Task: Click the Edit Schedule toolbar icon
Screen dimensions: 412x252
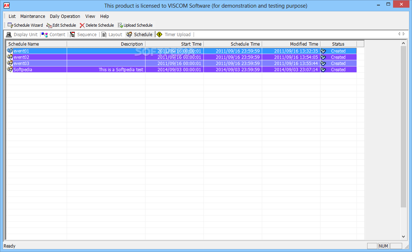Action: (x=49, y=25)
